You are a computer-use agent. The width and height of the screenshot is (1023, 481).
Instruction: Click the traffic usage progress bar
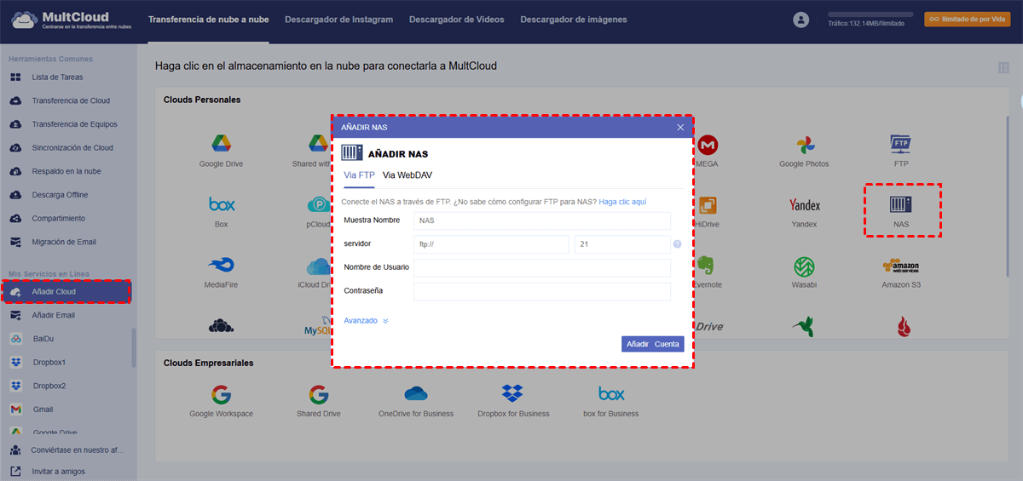[870, 14]
